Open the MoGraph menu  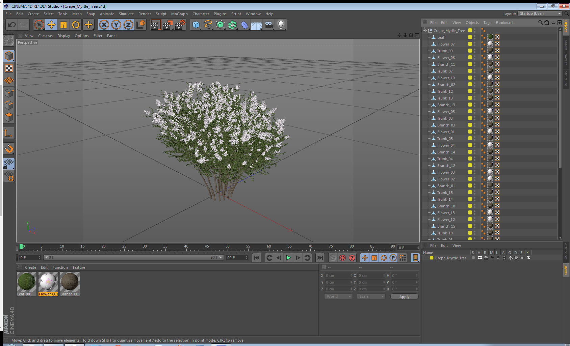(179, 14)
